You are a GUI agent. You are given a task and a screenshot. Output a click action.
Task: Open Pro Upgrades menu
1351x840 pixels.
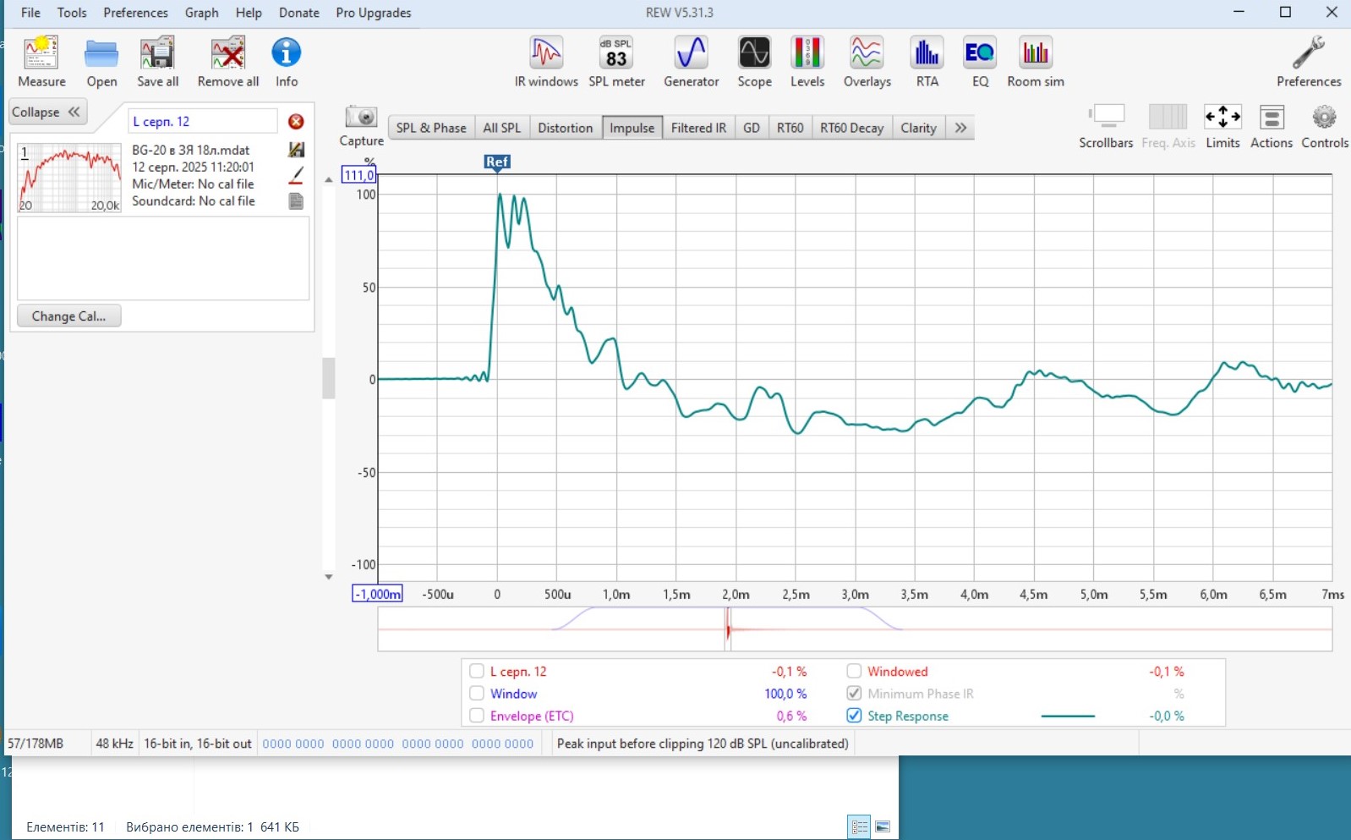point(374,13)
